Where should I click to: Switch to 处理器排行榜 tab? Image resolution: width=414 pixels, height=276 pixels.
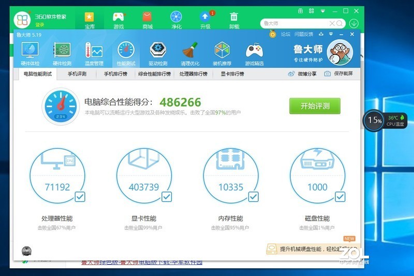[193, 74]
